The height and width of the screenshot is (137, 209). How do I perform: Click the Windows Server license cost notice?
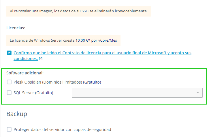63,40
